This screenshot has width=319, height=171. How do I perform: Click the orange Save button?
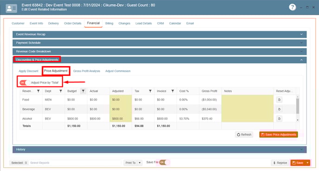[x=298, y=163]
